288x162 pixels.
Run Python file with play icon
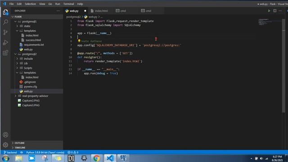pos(269,11)
